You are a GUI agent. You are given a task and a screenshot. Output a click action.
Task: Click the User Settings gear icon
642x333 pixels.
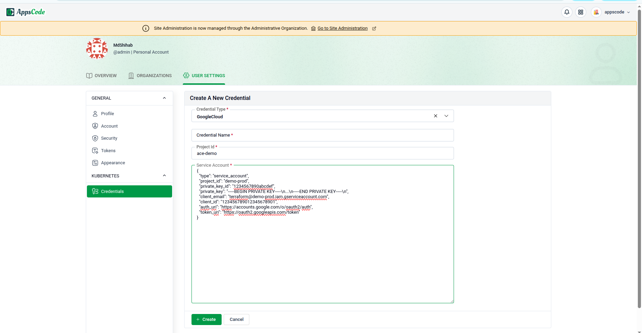pyautogui.click(x=186, y=75)
